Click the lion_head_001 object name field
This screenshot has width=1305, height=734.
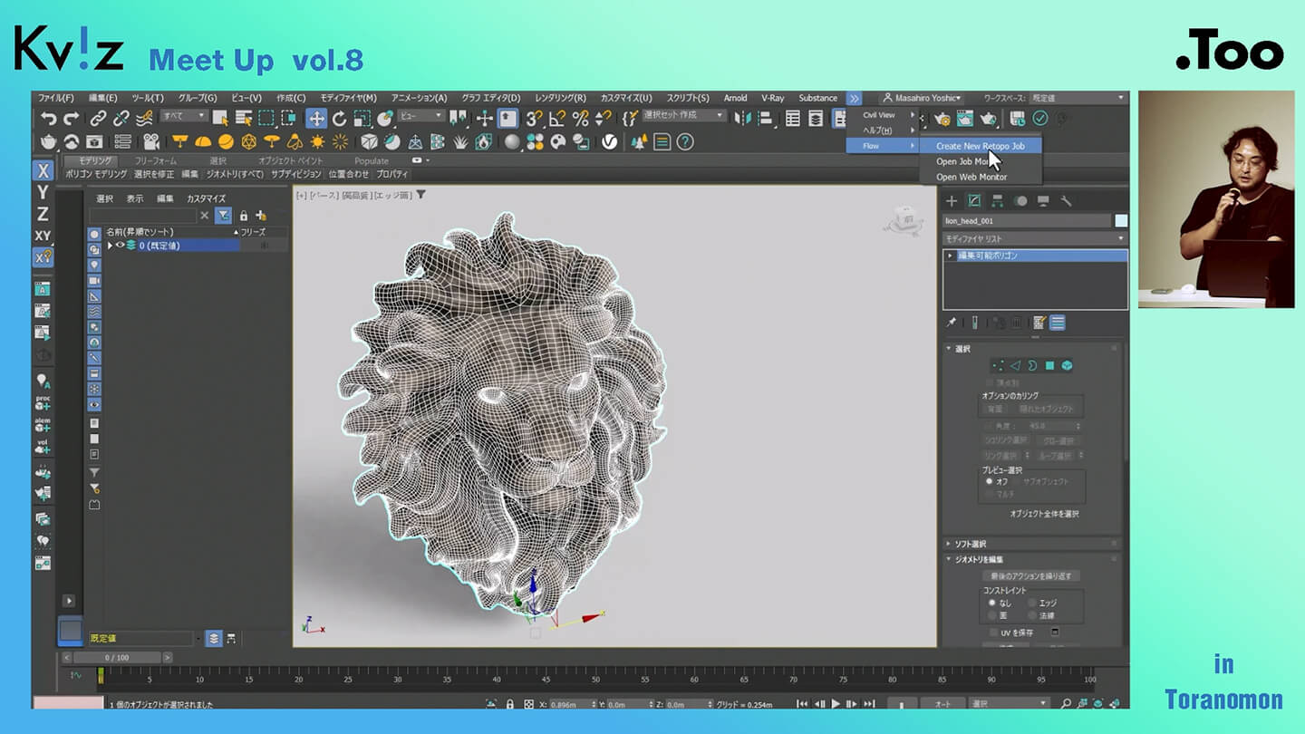point(1026,220)
